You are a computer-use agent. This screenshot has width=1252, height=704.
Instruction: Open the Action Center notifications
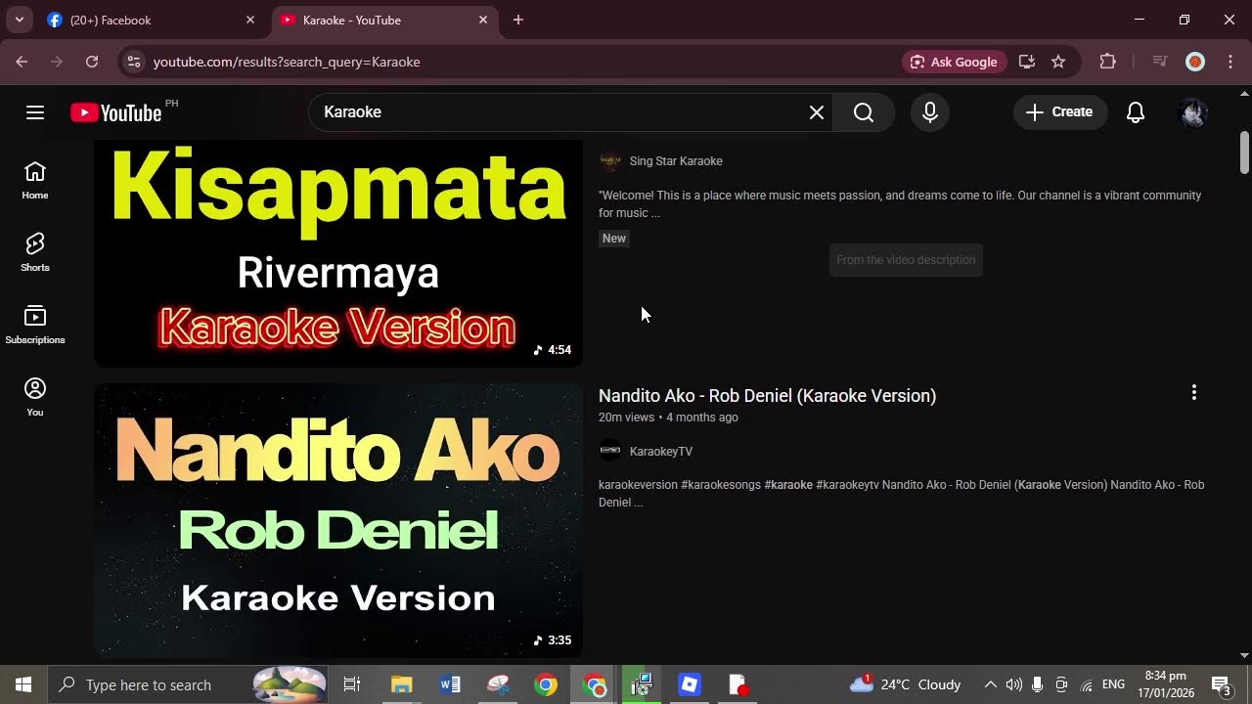click(1222, 684)
